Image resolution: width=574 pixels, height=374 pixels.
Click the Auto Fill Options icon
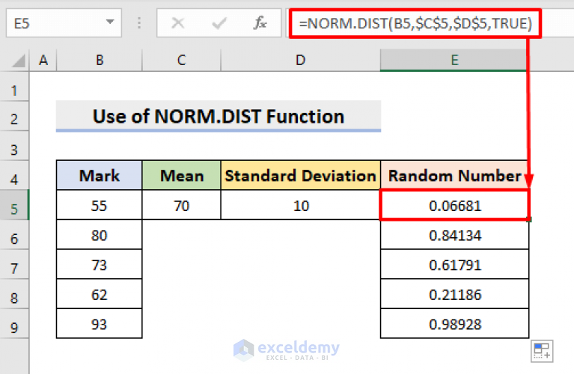click(x=542, y=352)
